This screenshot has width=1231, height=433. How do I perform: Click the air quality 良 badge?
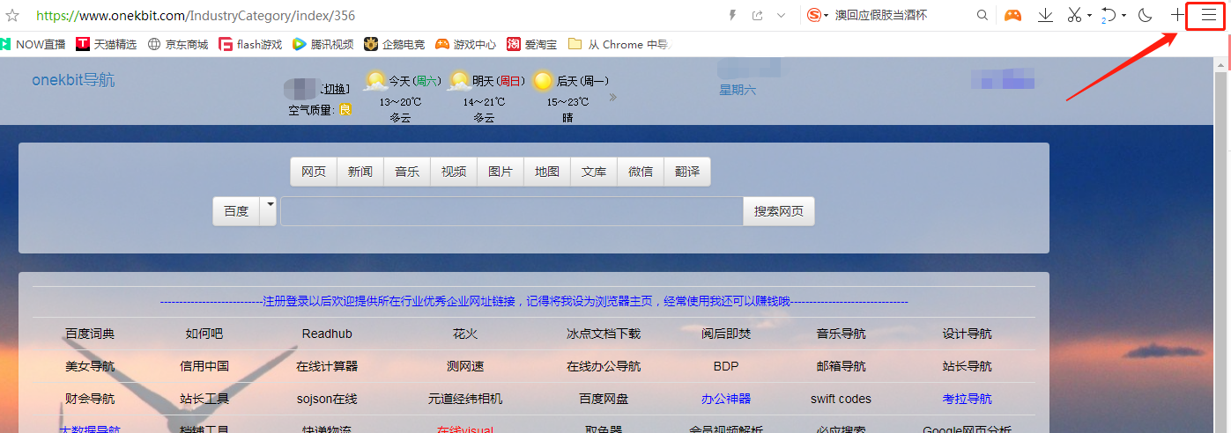[345, 110]
